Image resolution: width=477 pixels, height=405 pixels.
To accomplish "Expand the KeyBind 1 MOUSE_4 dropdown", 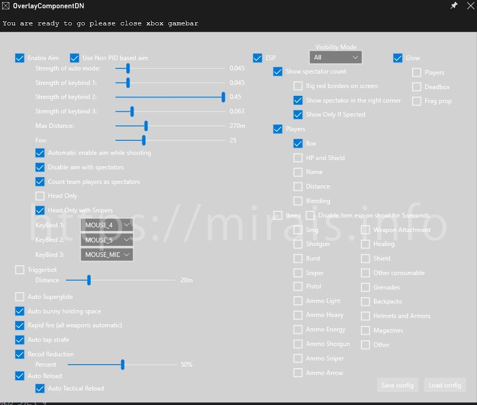I will click(107, 225).
